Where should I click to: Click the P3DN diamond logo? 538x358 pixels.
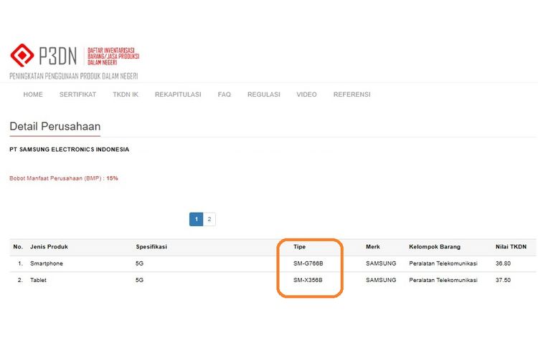tap(22, 55)
